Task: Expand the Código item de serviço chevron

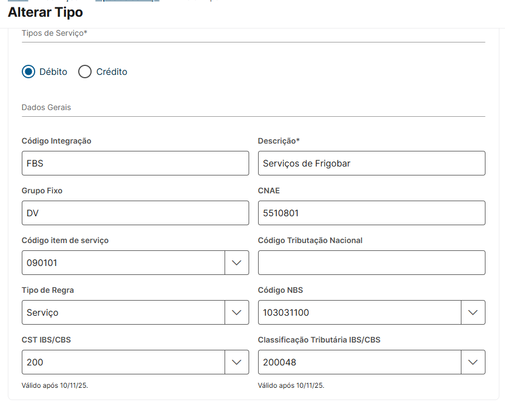Action: click(237, 263)
